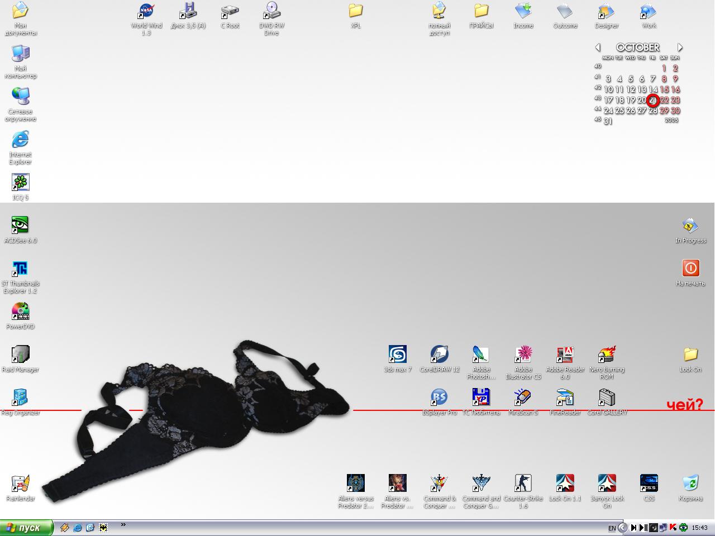This screenshot has width=715, height=536.
Task: Select October 31 in the calendar
Action: pos(608,121)
